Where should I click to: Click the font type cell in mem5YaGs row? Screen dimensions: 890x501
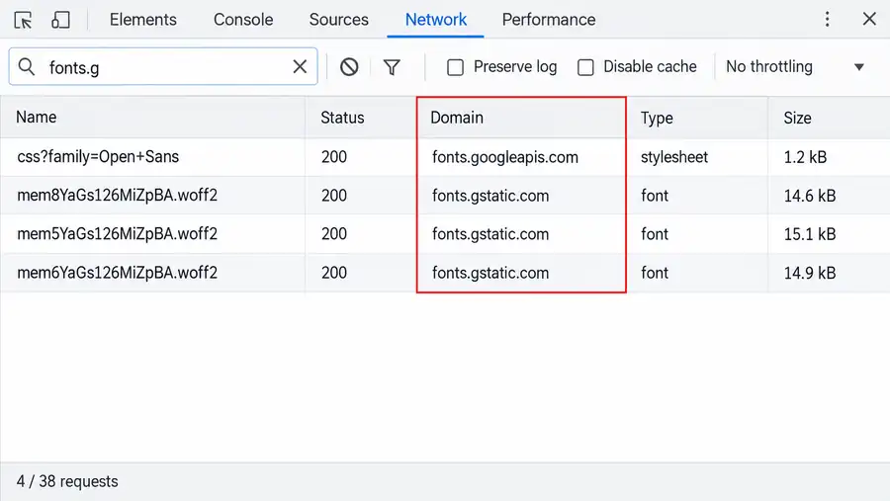point(655,234)
